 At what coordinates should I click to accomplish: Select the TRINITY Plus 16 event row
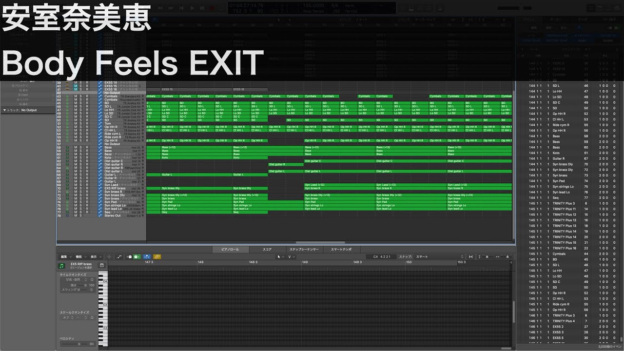tap(569, 248)
